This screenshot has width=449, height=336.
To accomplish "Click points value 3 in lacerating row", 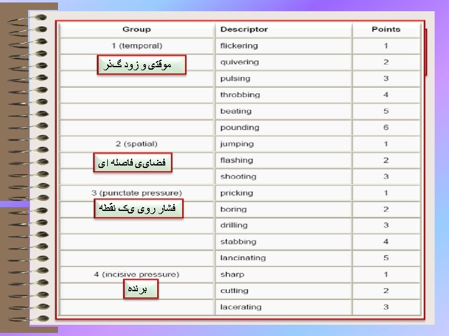I will [386, 307].
